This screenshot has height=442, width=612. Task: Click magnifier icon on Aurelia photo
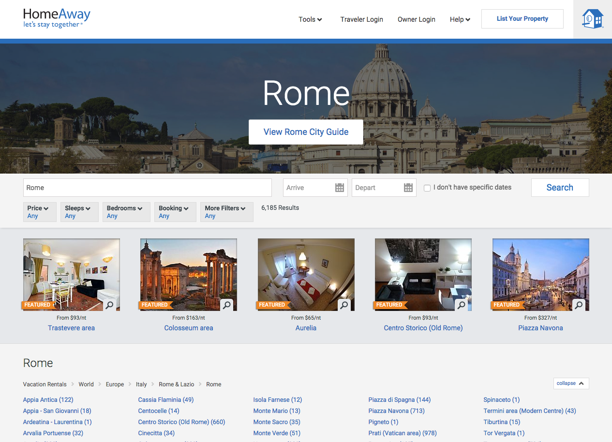pyautogui.click(x=344, y=305)
